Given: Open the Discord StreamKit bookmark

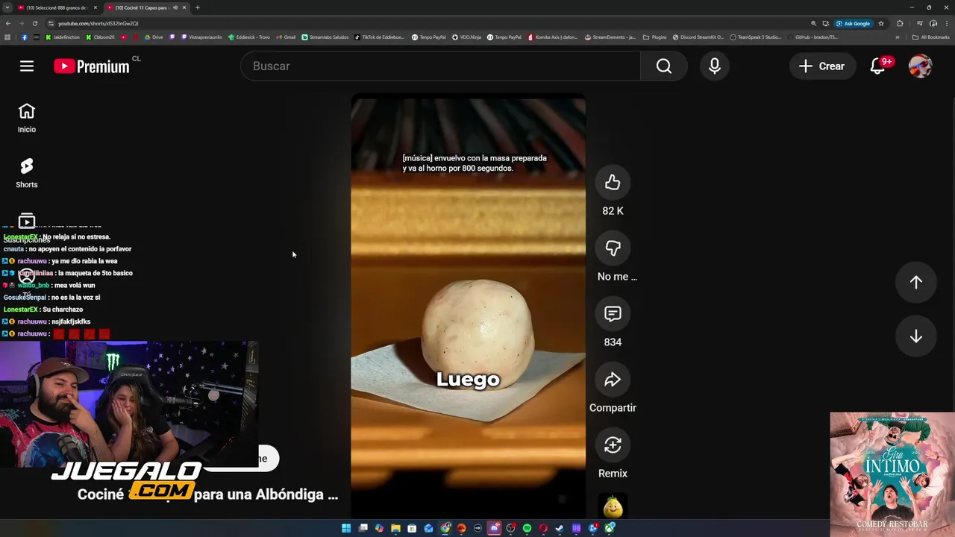Looking at the screenshot, I should pos(698,37).
